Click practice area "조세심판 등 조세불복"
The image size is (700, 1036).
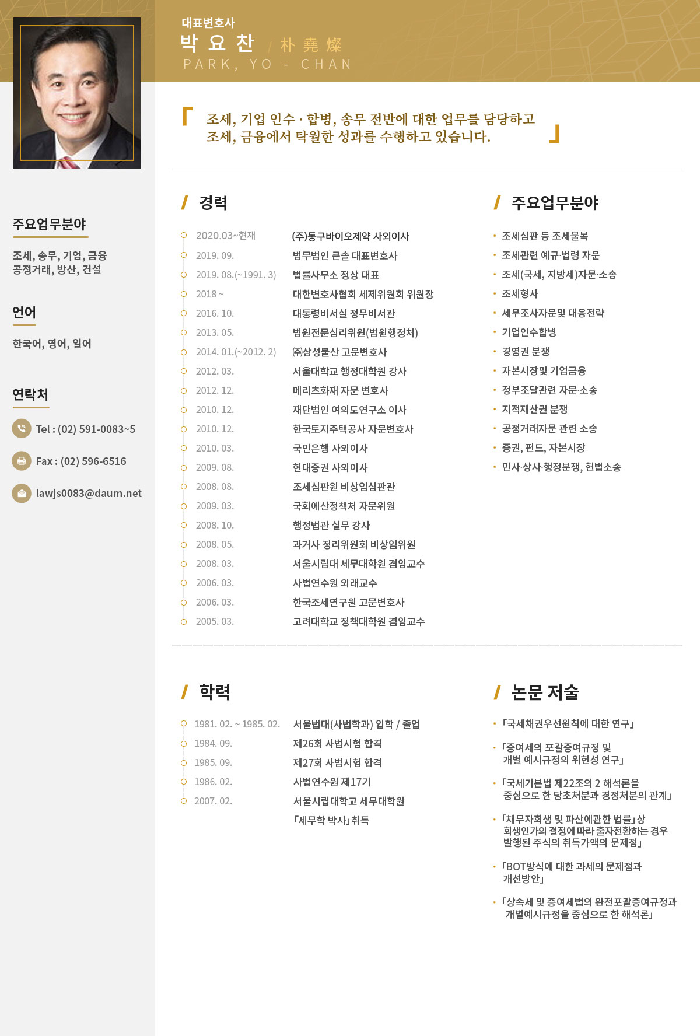[545, 236]
